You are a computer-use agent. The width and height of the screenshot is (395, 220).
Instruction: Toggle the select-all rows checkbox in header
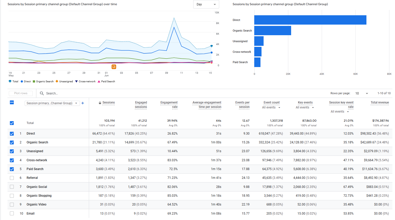pyautogui.click(x=12, y=102)
